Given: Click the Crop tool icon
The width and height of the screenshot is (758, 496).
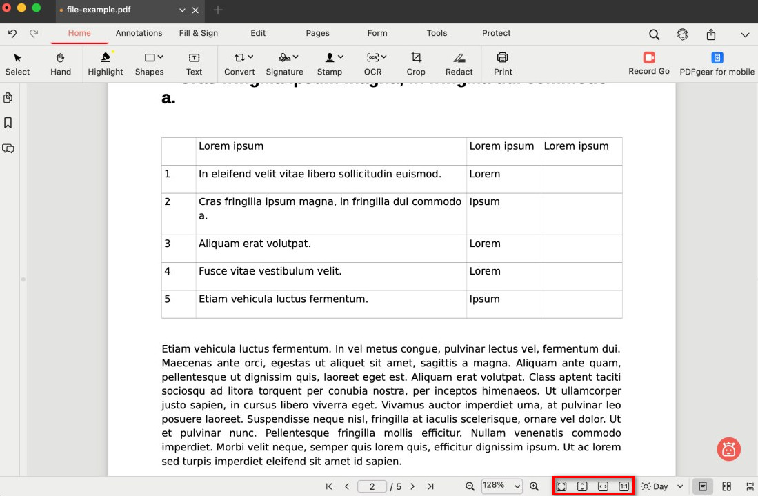Looking at the screenshot, I should tap(416, 63).
